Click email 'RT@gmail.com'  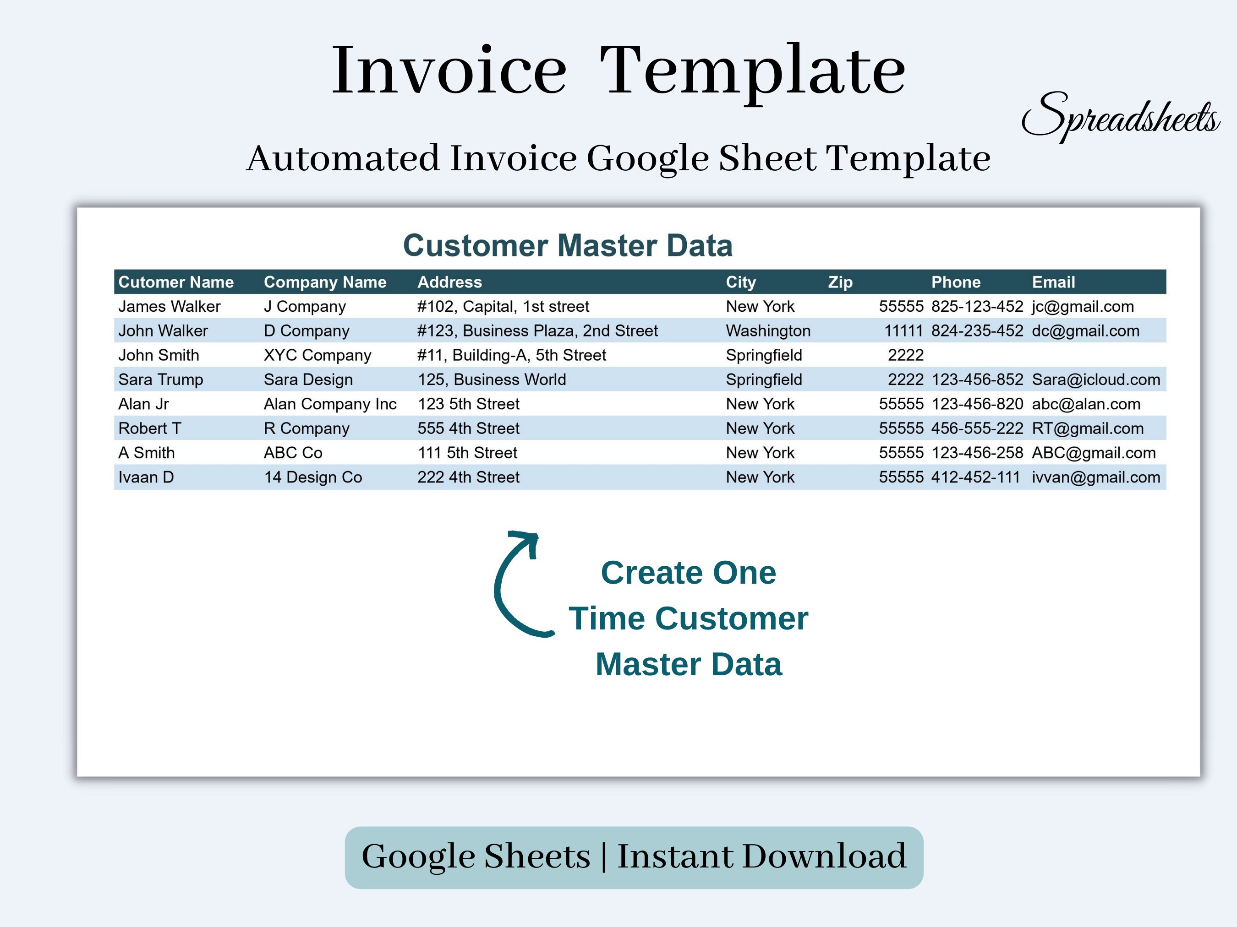1088,428
